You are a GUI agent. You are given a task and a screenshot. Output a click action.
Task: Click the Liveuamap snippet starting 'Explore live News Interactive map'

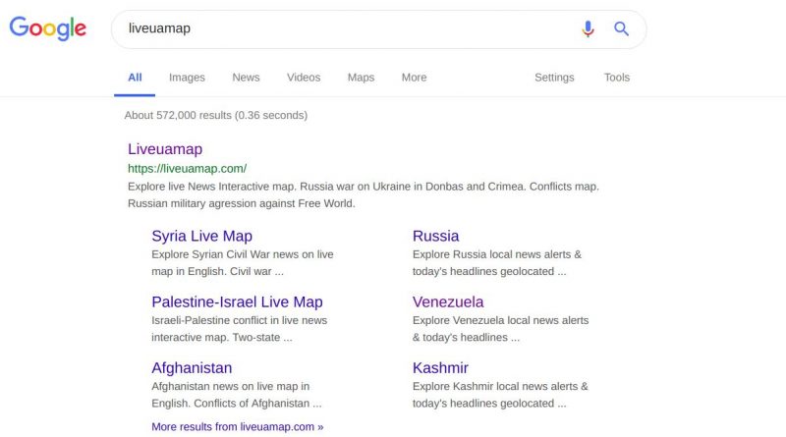tap(364, 195)
